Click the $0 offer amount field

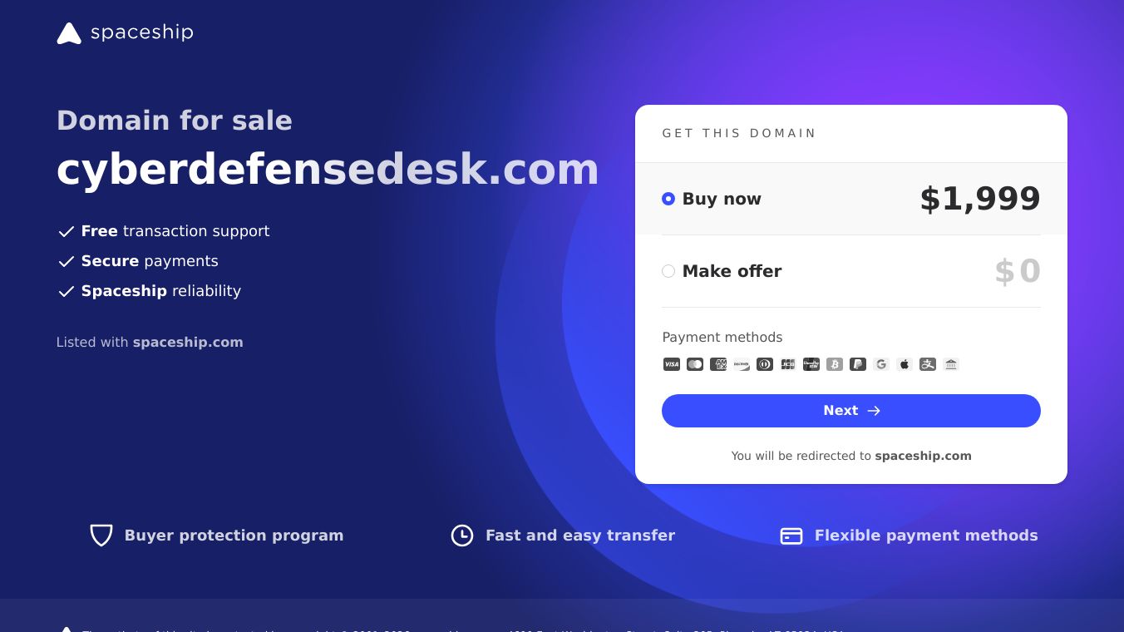point(1018,271)
